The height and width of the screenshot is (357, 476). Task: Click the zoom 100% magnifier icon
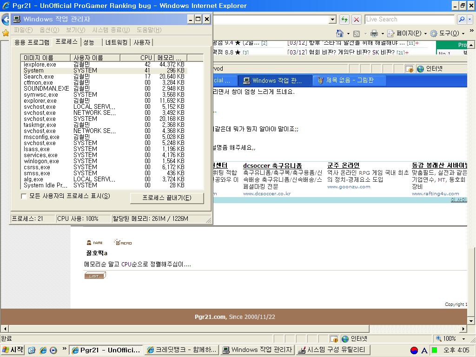[x=439, y=338]
